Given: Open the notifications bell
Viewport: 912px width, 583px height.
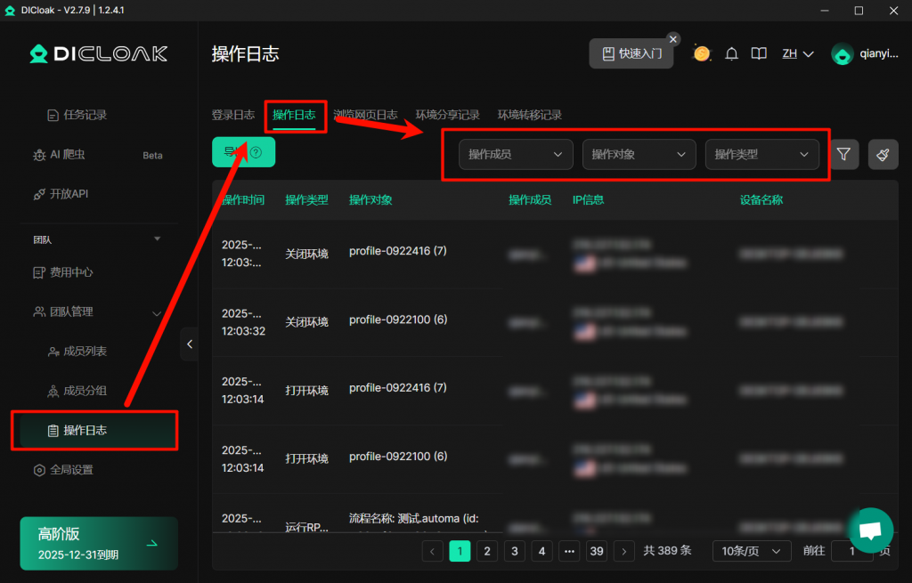Looking at the screenshot, I should (x=731, y=53).
